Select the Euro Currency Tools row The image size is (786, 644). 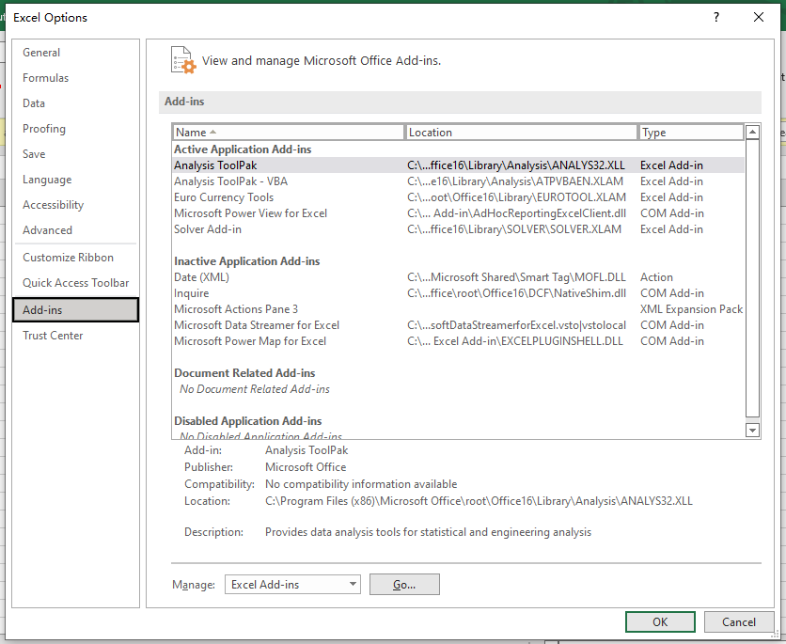click(x=458, y=197)
